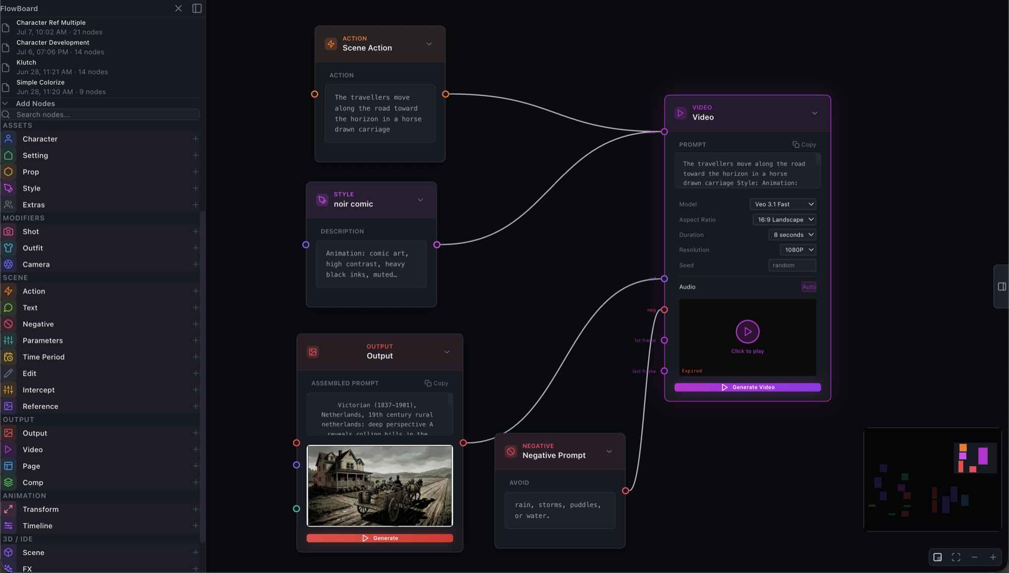Click the Output node icon in sidebar
Viewport: 1009px width, 573px height.
(x=9, y=433)
